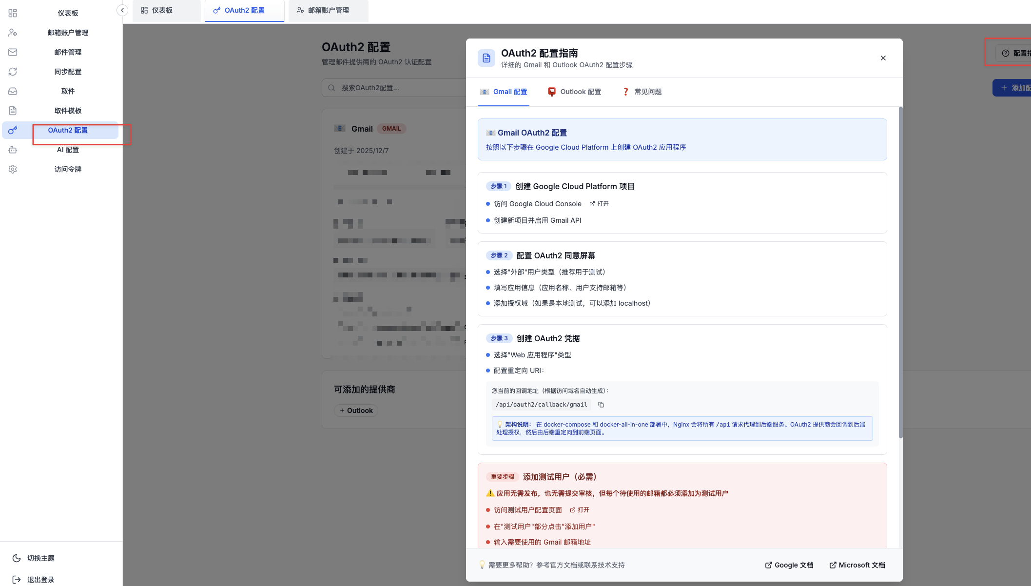Click the 访问令牌 gear icon

[x=13, y=169]
